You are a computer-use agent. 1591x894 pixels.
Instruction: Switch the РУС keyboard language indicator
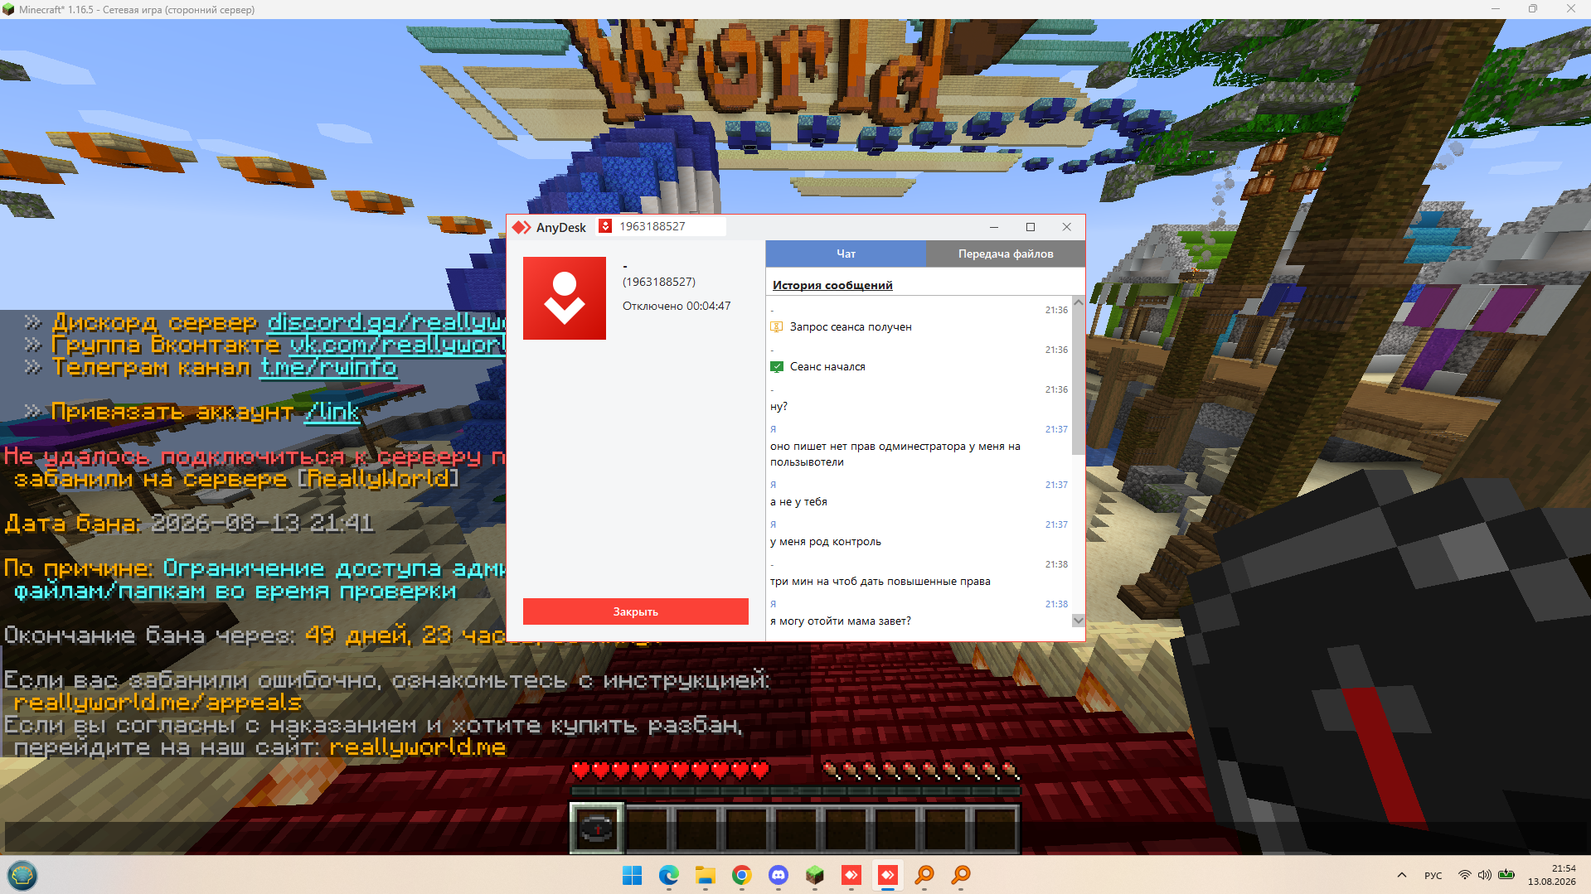[x=1433, y=876]
